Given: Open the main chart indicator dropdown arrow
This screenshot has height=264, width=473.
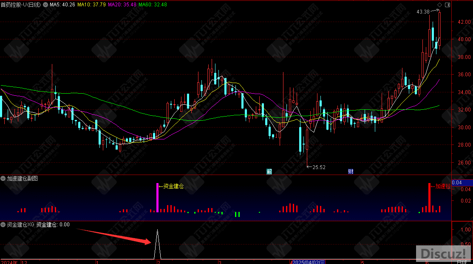Looking at the screenshot, I should coord(46,5).
